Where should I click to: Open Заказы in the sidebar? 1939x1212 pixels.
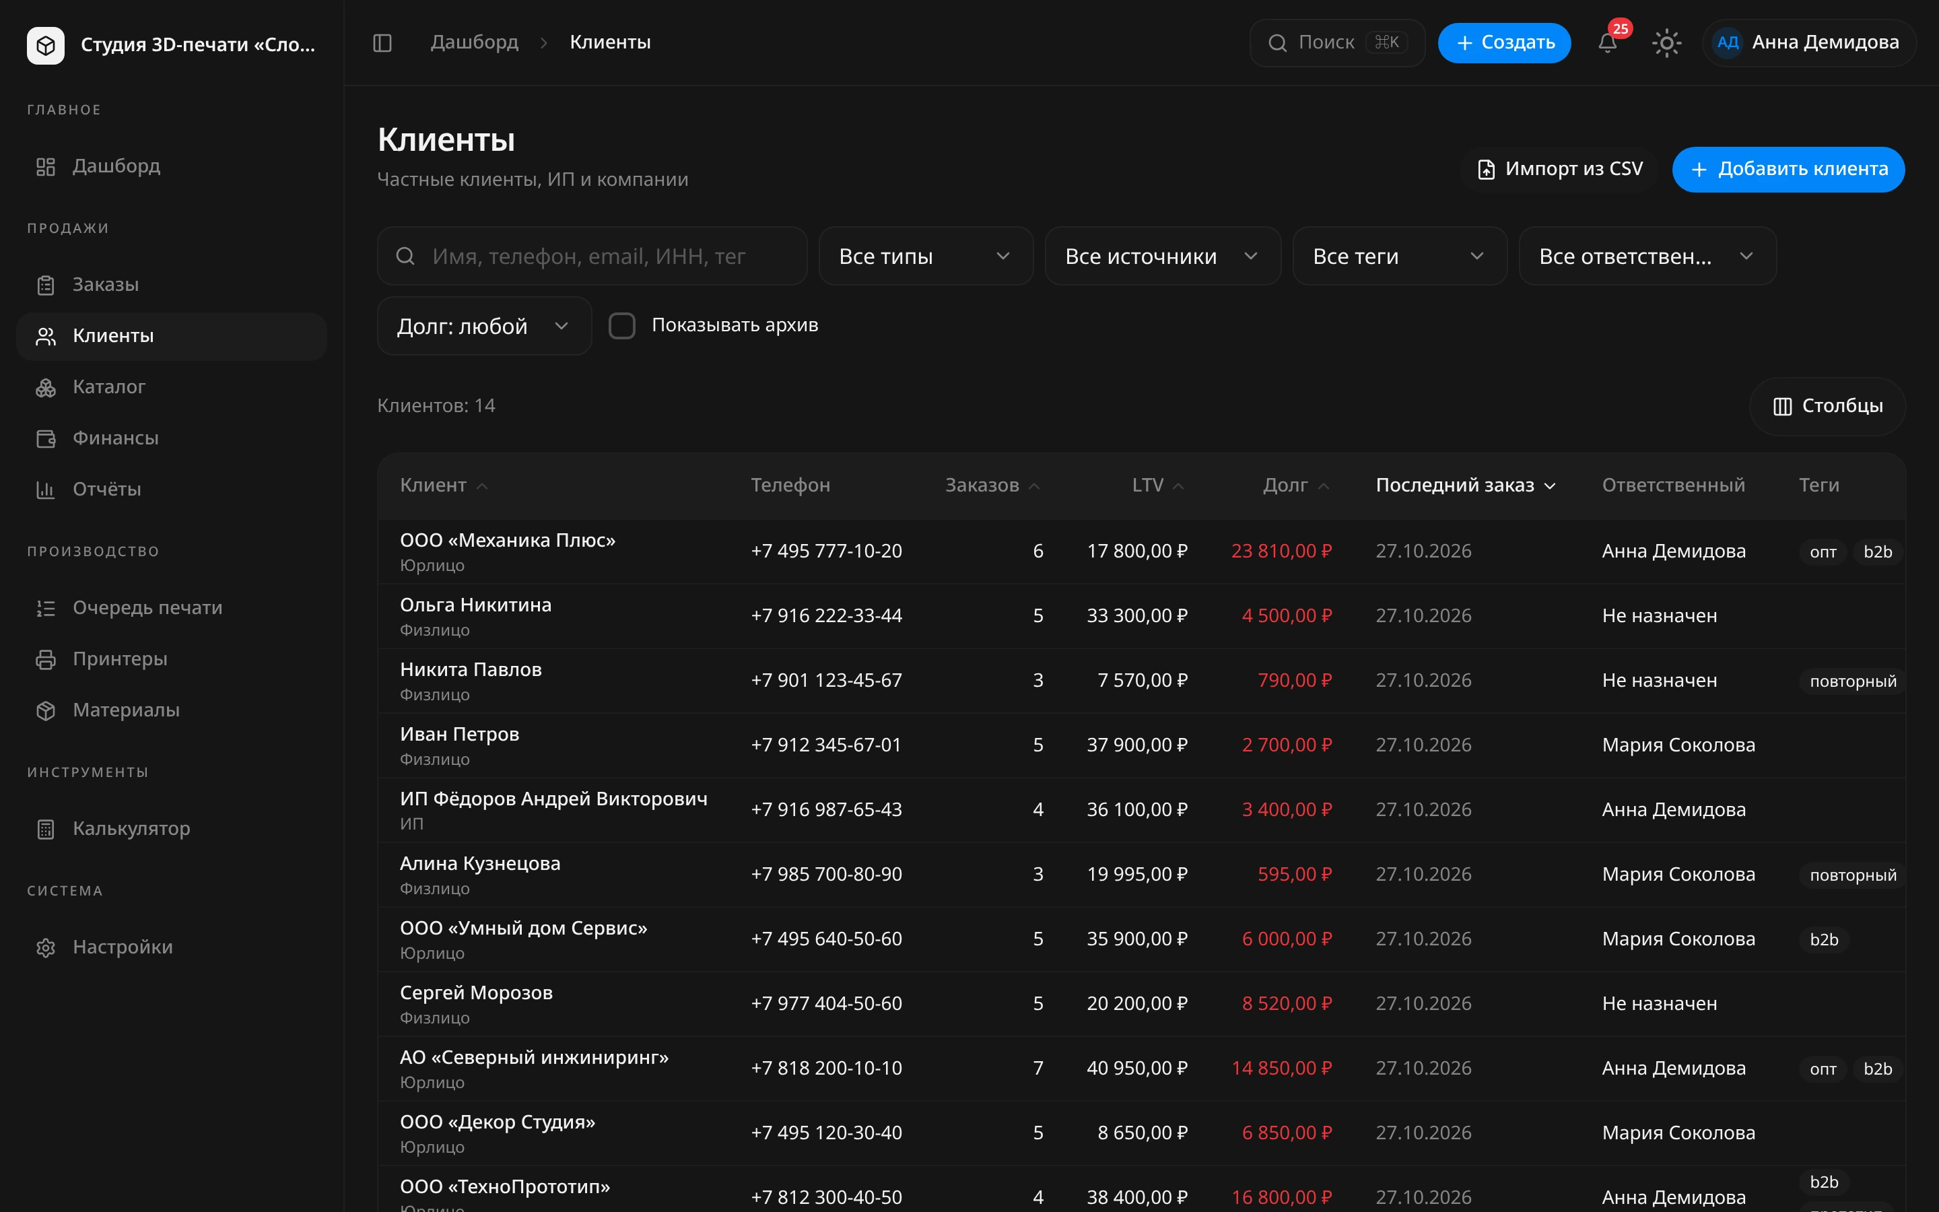point(172,285)
